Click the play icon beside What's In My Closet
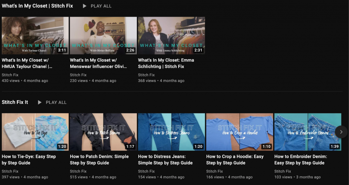Screen dimensions: 349x185 [x=85, y=6]
